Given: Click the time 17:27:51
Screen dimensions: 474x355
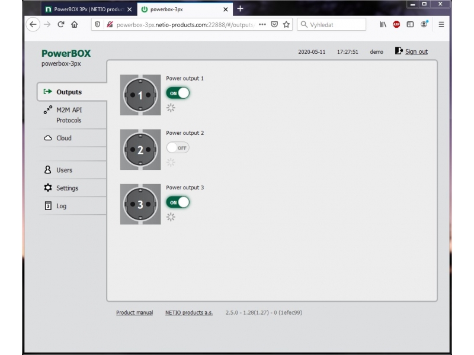Looking at the screenshot, I should tap(347, 52).
